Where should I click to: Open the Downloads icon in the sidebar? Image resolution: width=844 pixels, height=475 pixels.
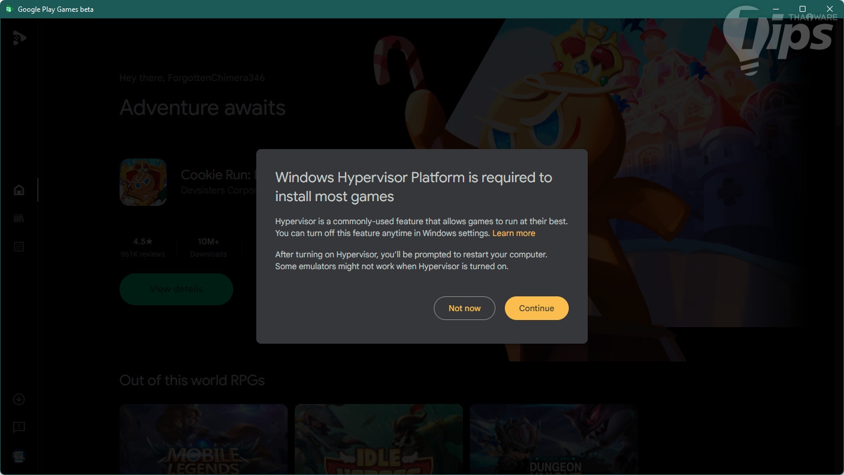(x=19, y=399)
